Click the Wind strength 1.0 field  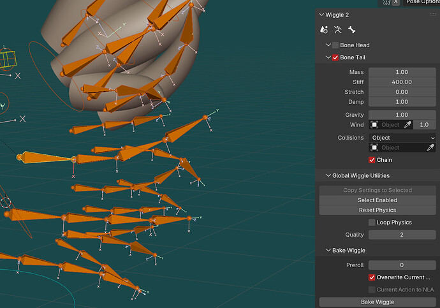pos(424,124)
